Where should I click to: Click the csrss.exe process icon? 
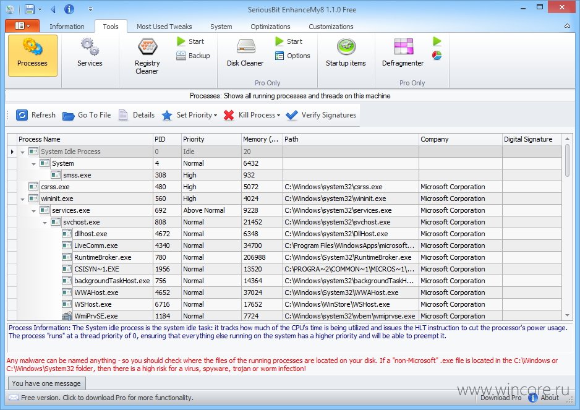(33, 187)
